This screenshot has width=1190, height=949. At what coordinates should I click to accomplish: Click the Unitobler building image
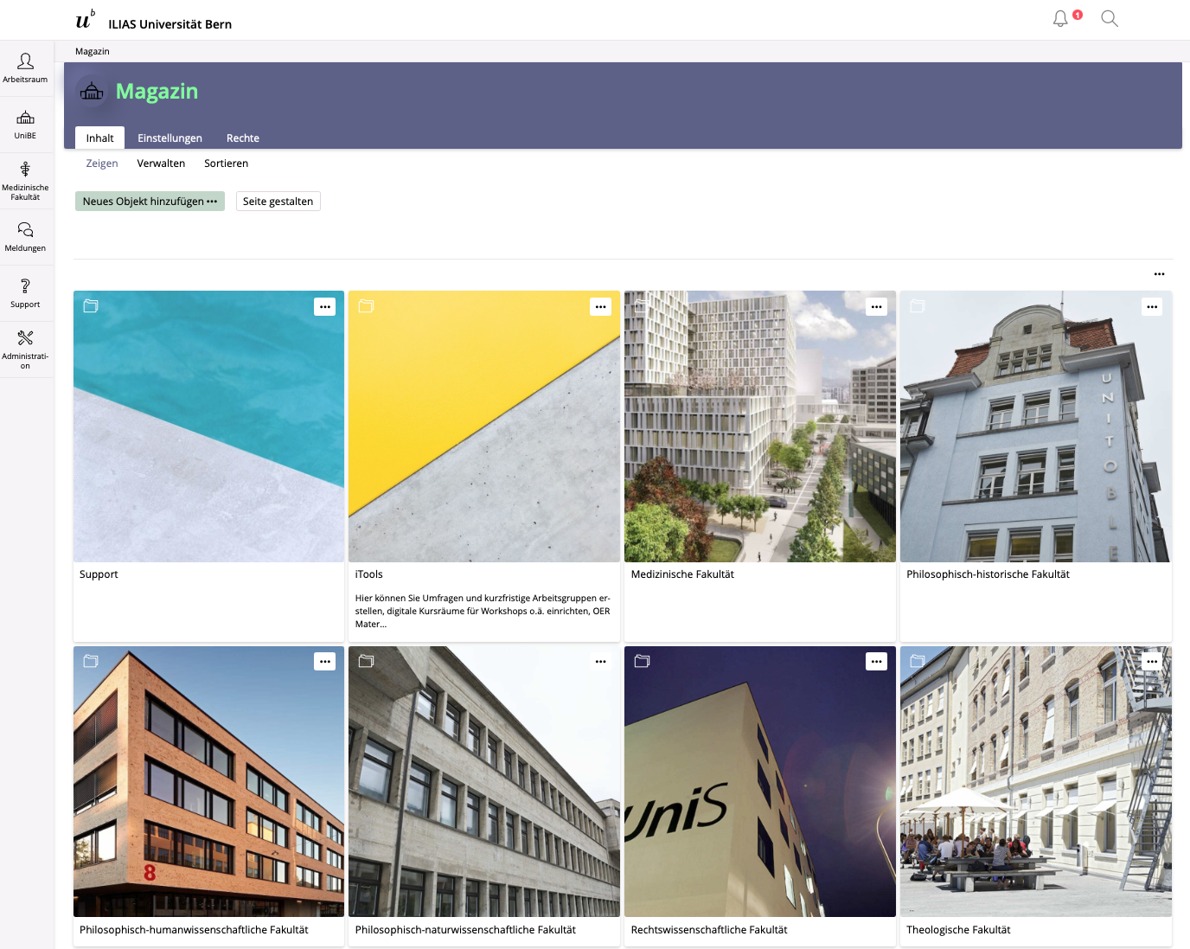coord(1036,426)
